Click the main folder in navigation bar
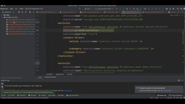Image resolution: width=185 pixels, height=104 pixels. point(21,9)
